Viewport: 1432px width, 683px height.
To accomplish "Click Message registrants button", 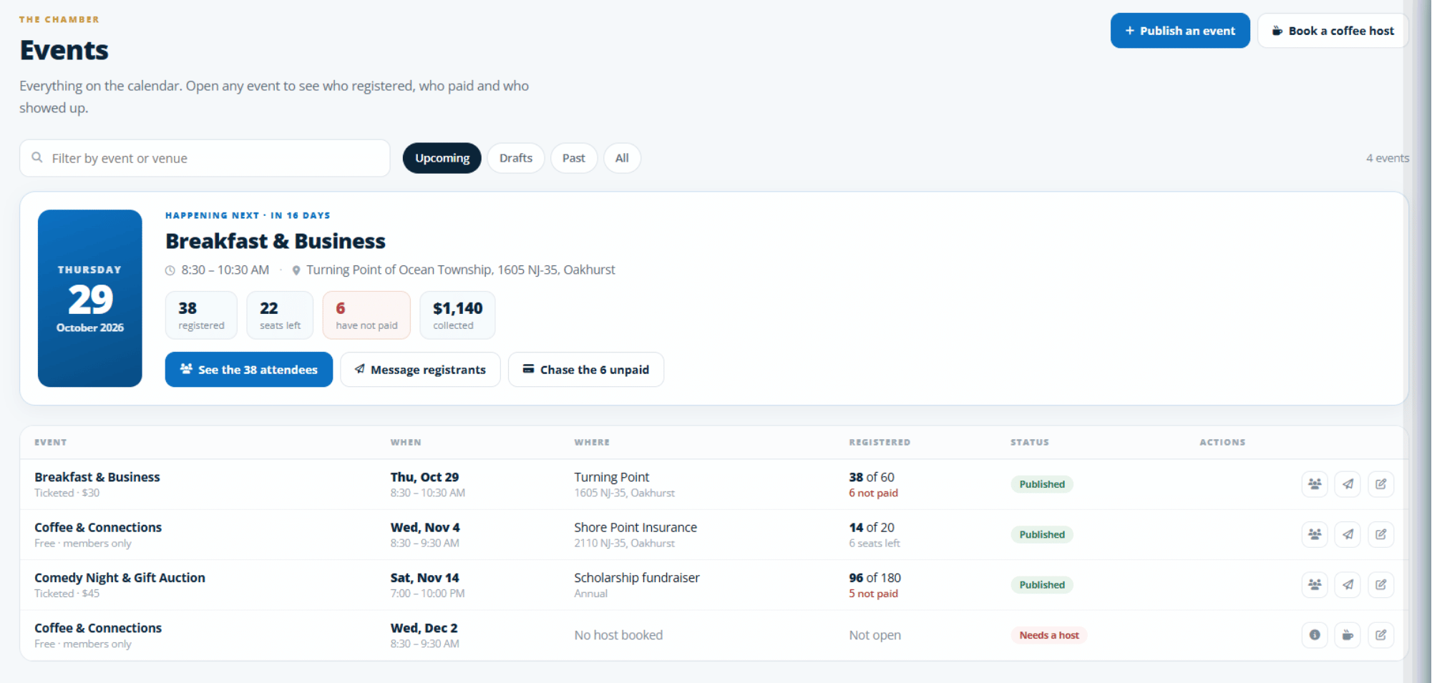I will click(x=420, y=370).
